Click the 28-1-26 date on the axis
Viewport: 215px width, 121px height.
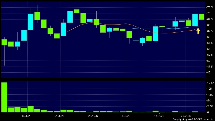tap(93, 116)
